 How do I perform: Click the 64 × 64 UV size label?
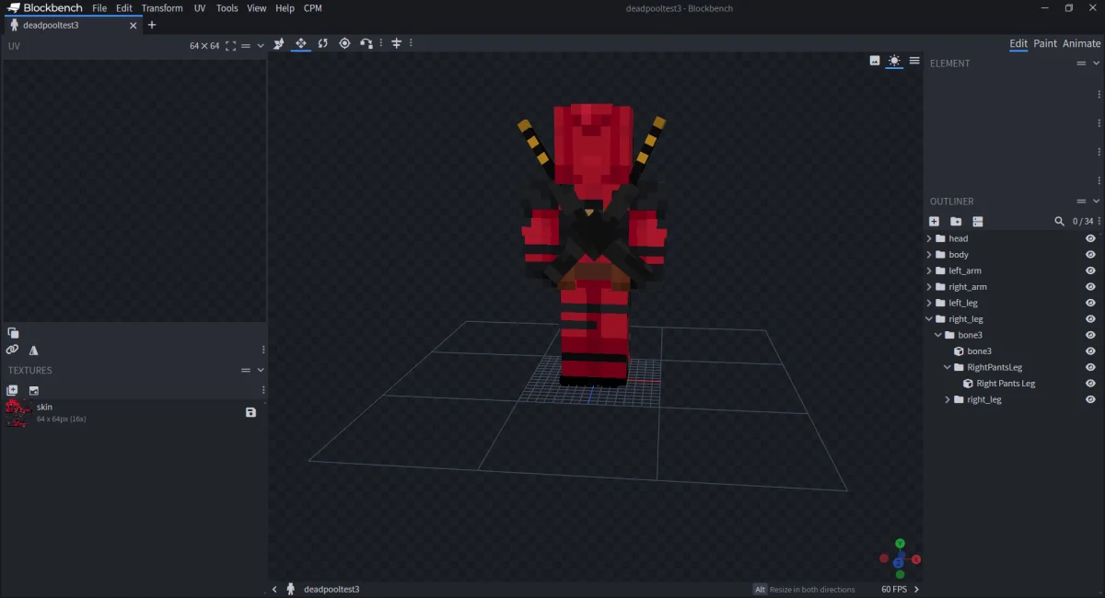tap(204, 45)
